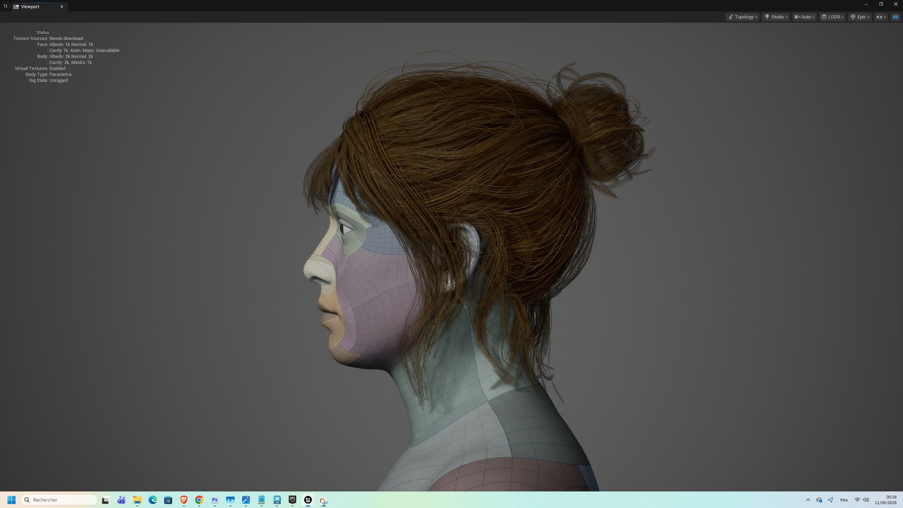Open the Notepad app from the taskbar

(261, 500)
